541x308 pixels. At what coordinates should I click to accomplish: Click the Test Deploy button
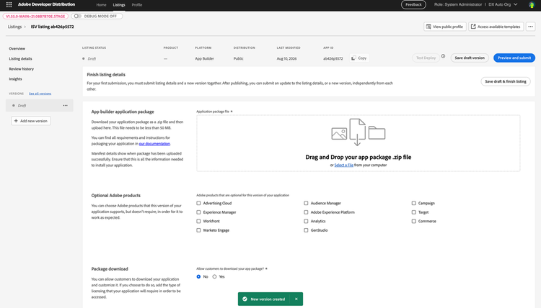click(426, 58)
